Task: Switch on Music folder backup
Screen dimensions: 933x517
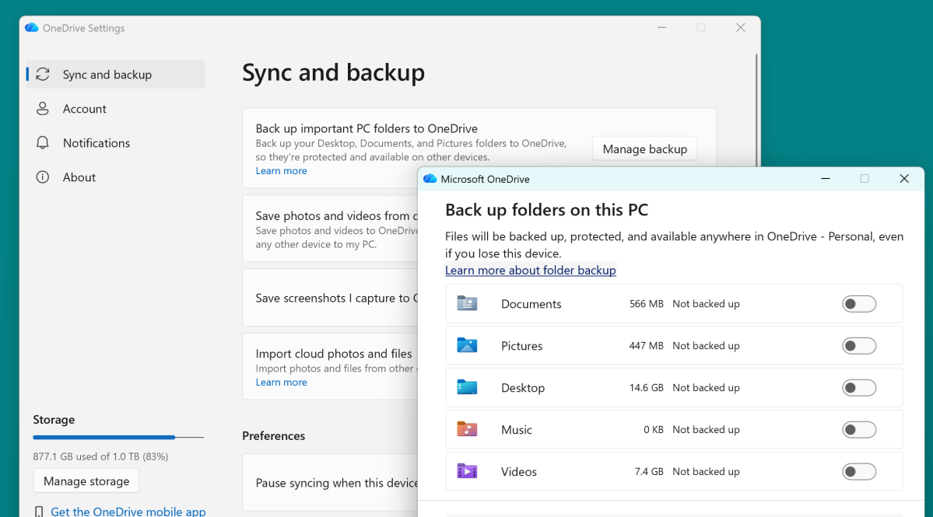Action: pos(858,430)
